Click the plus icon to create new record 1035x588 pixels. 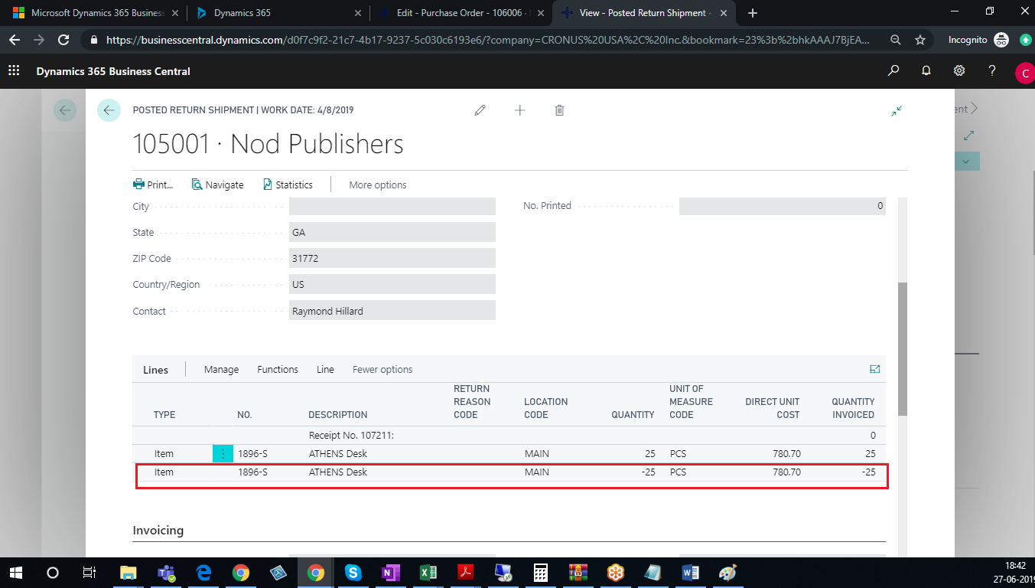point(520,110)
